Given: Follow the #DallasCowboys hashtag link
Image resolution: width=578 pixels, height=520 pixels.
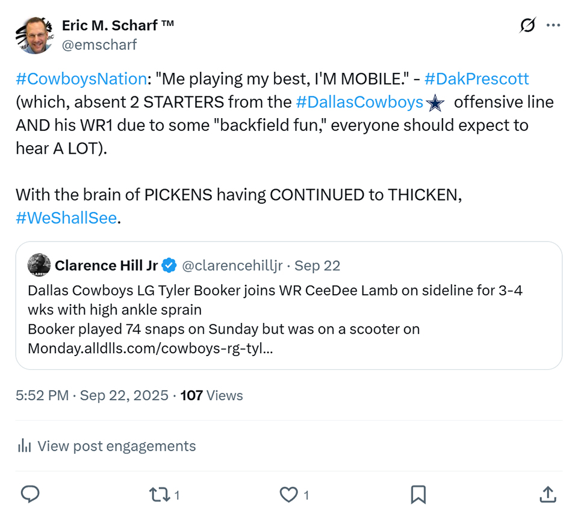Looking at the screenshot, I should (359, 102).
